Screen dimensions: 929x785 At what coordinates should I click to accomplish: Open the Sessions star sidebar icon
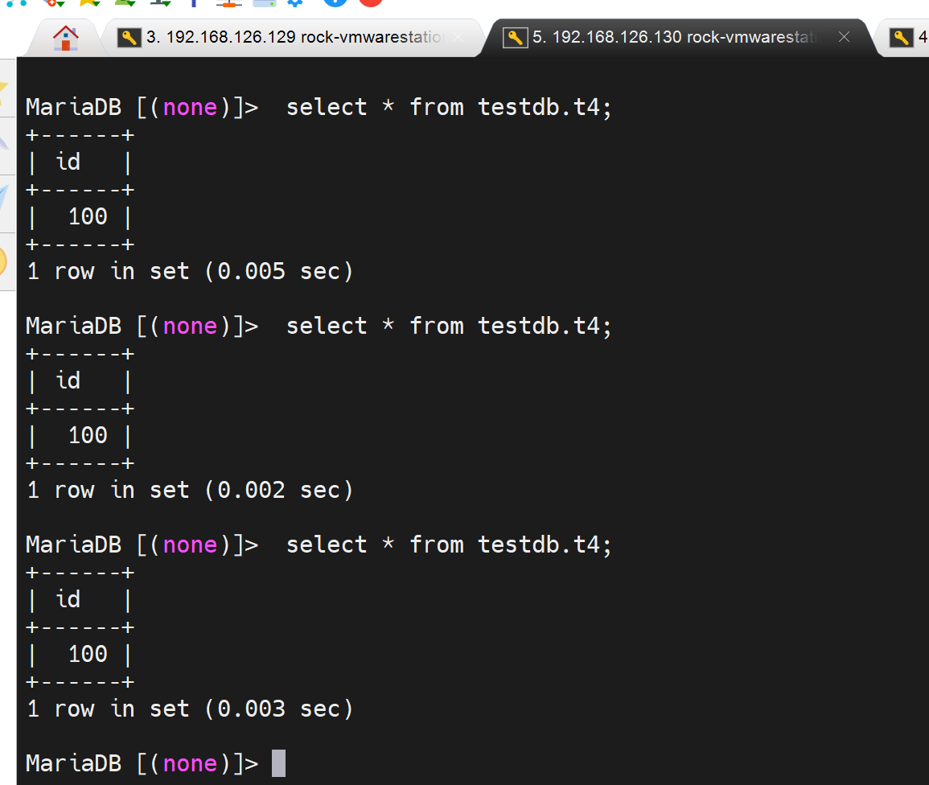click(4, 87)
